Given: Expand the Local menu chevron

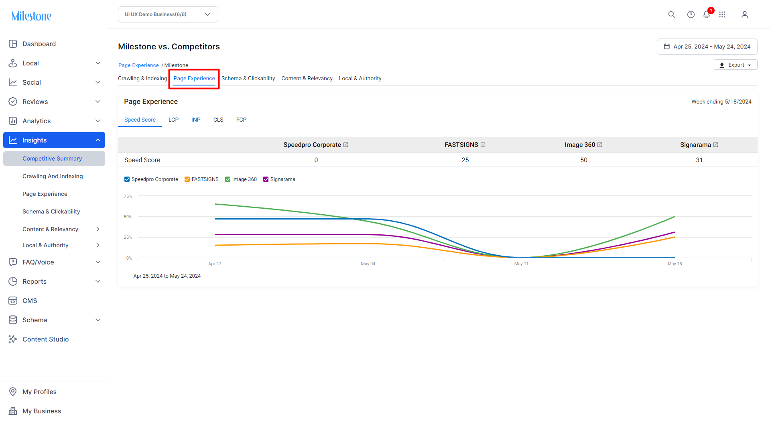Looking at the screenshot, I should [x=98, y=63].
